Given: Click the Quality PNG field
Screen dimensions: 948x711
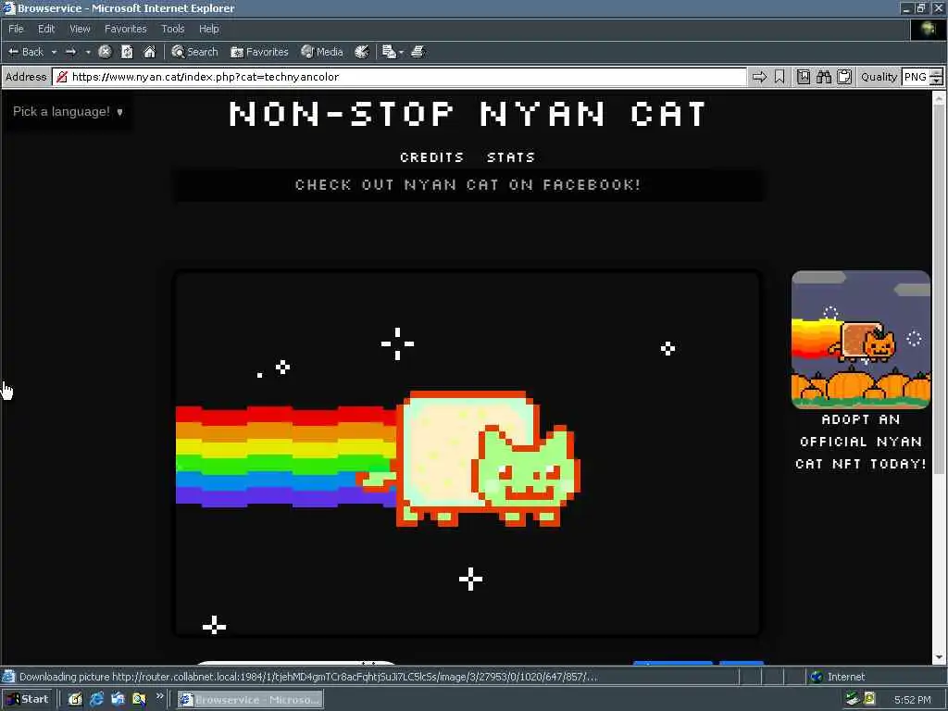Looking at the screenshot, I should [x=915, y=77].
